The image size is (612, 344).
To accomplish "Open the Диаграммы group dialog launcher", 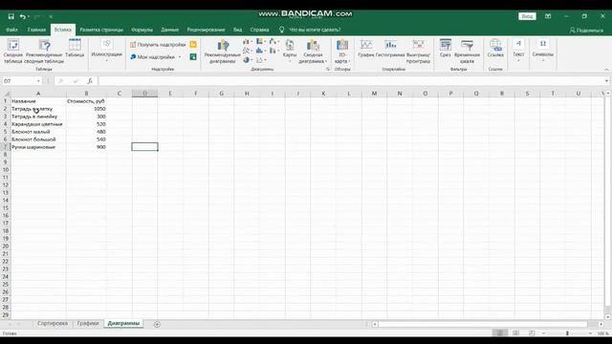I will (x=328, y=69).
